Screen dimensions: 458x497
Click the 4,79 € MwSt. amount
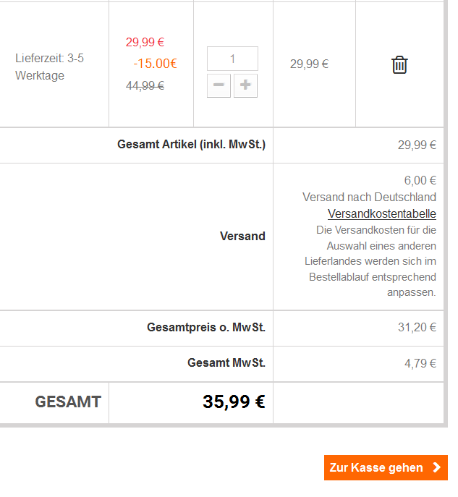(420, 363)
